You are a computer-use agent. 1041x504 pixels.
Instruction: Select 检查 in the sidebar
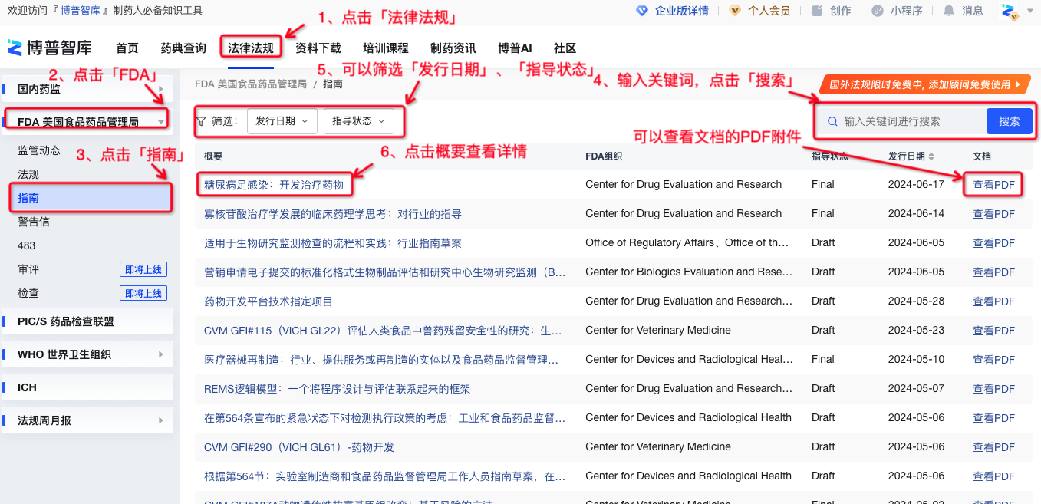click(28, 293)
